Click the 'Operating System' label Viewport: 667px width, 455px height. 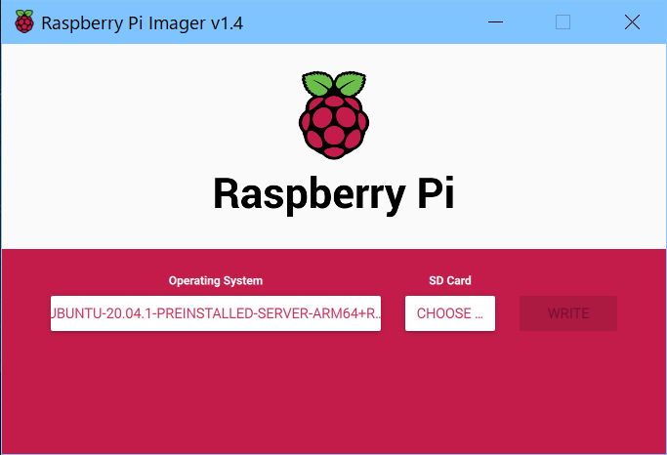coord(216,280)
